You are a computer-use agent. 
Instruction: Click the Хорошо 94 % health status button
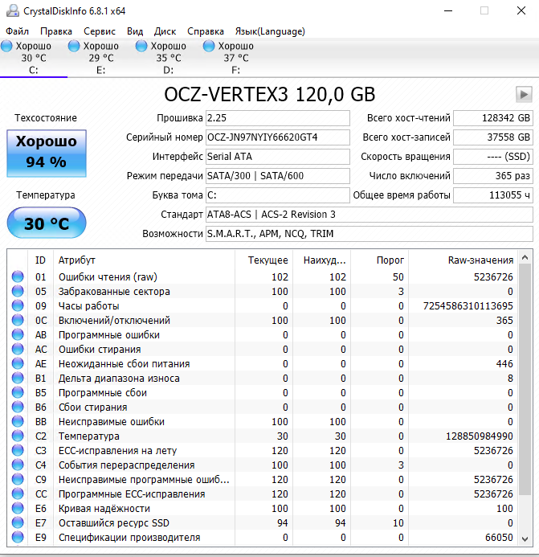tap(47, 153)
